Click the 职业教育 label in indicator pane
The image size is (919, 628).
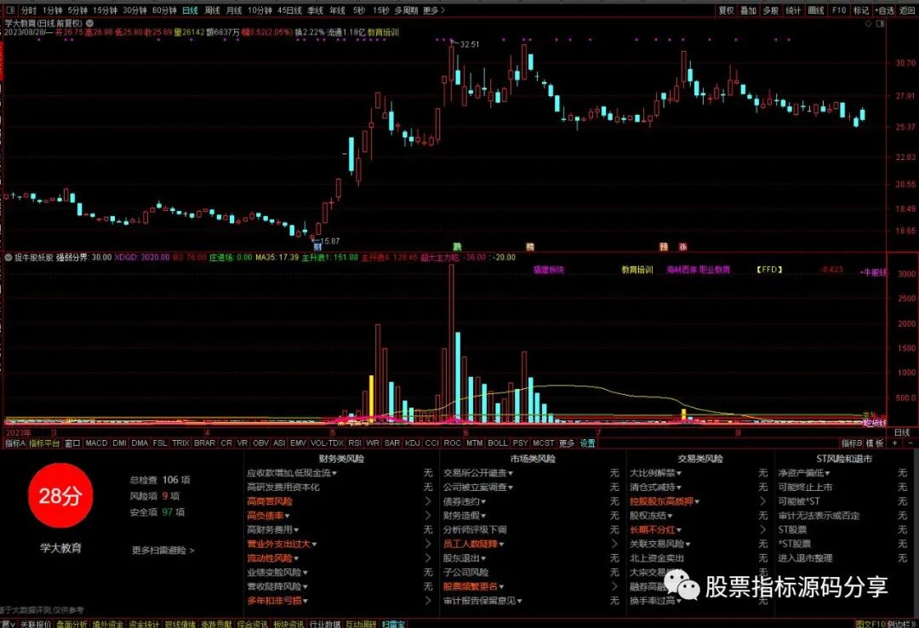[x=715, y=271]
